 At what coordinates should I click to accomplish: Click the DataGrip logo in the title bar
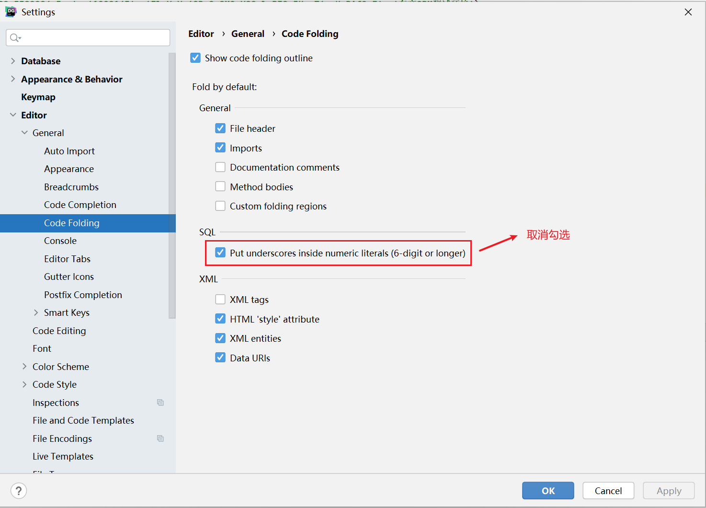tap(11, 12)
